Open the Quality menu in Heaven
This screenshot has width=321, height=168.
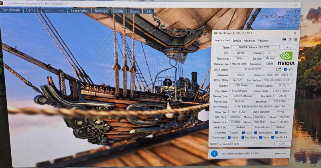[x=118, y=11]
